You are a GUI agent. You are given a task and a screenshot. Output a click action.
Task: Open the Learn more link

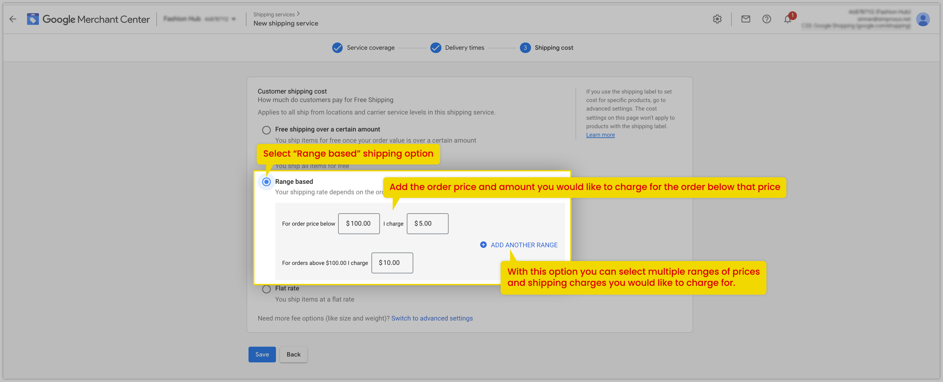click(x=600, y=135)
